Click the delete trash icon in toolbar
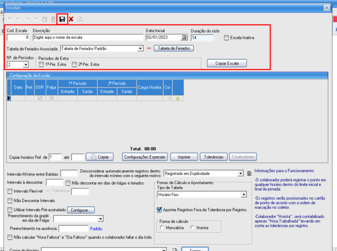 (x=53, y=19)
